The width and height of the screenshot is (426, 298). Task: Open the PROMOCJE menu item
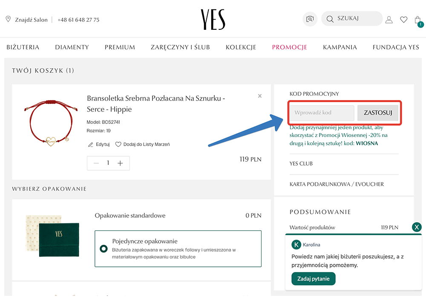point(290,47)
